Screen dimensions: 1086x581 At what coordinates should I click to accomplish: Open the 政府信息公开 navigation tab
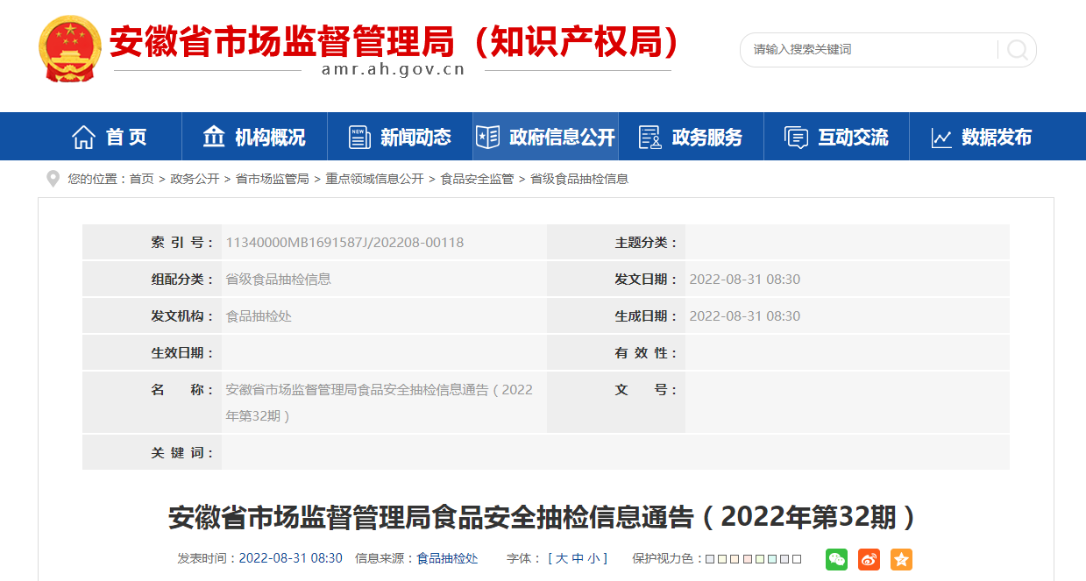point(545,137)
